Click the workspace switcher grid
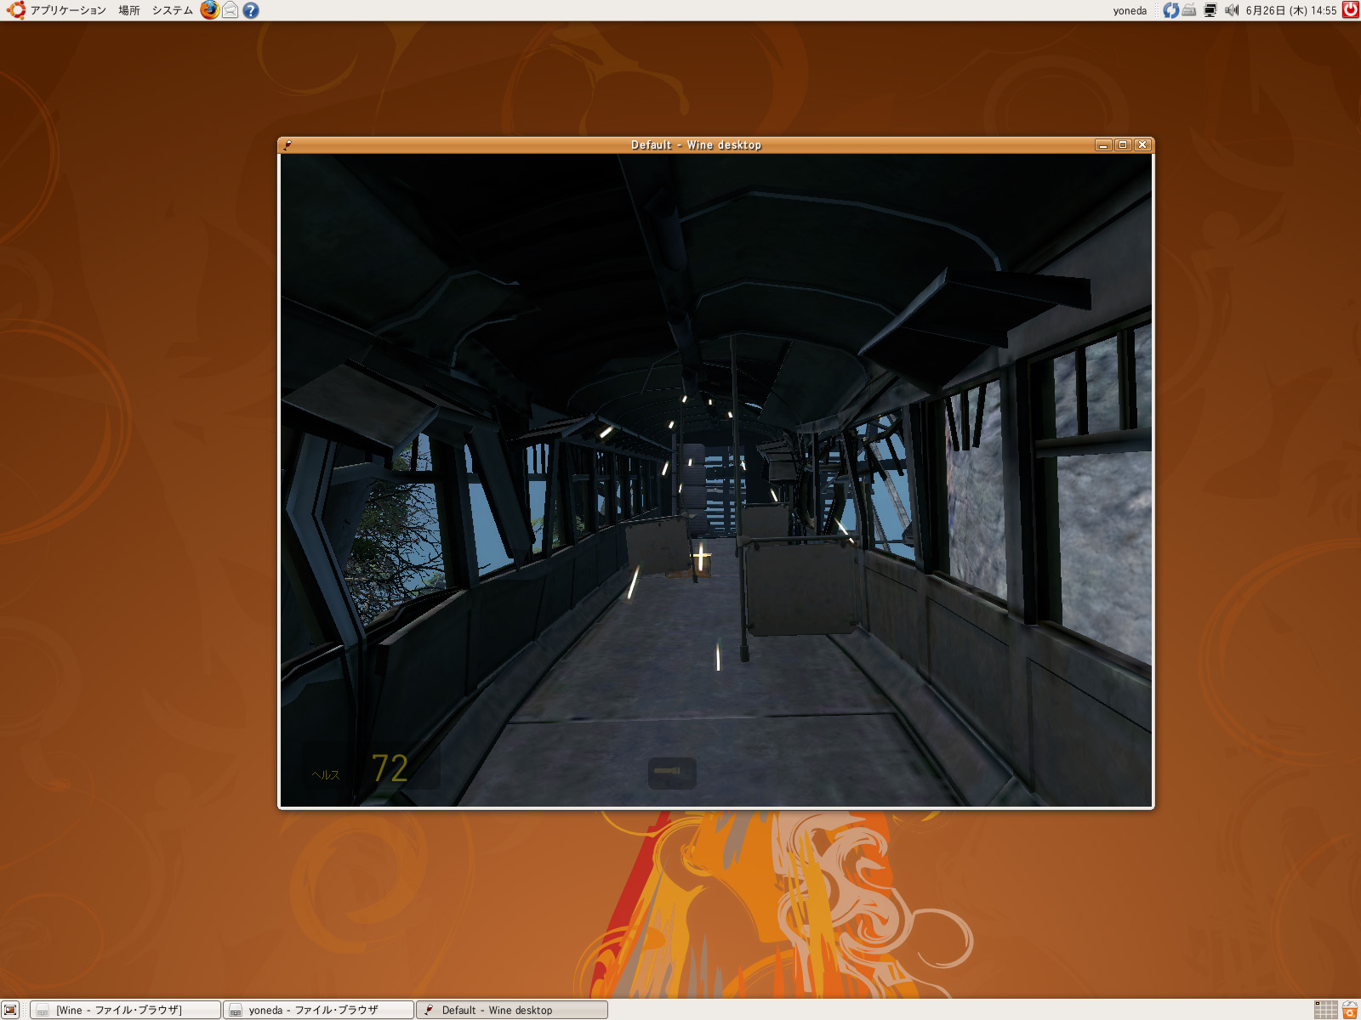This screenshot has height=1020, width=1361. pyautogui.click(x=1325, y=1010)
